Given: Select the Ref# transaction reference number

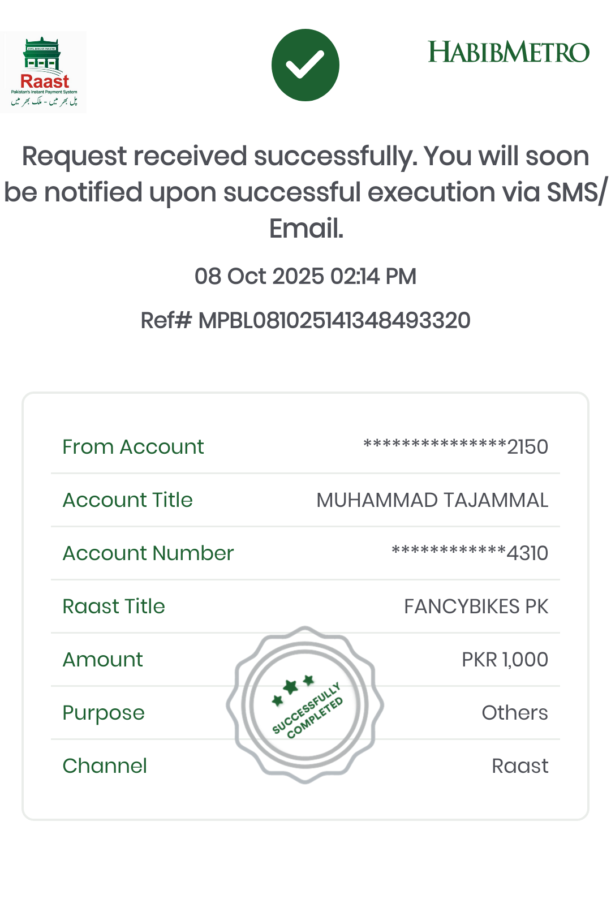Looking at the screenshot, I should 305,320.
